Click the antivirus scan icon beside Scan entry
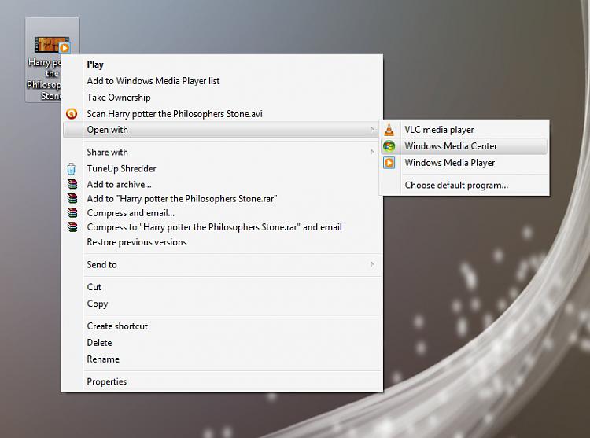590x438 pixels. pos(72,113)
